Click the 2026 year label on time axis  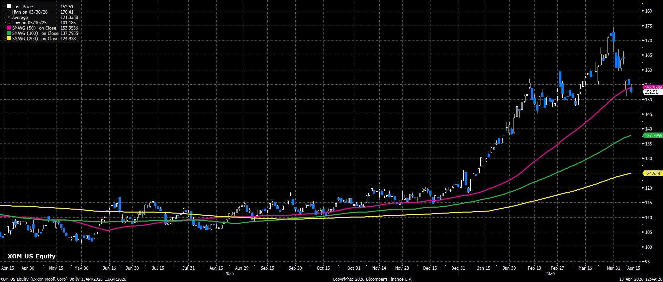pos(550,273)
